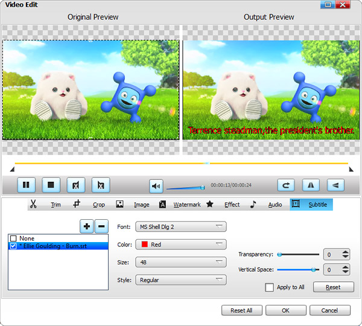
Task: Enable the Apply to All checkbox
Action: click(270, 287)
